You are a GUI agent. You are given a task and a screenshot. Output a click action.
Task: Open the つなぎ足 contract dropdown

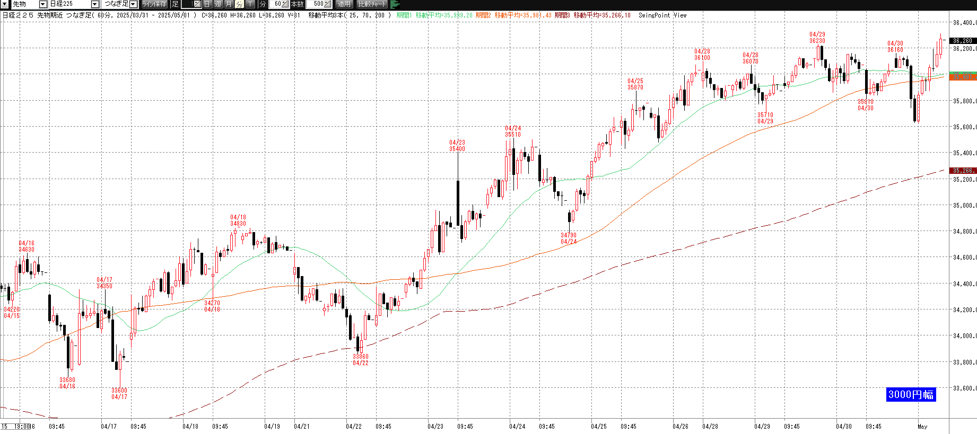133,4
